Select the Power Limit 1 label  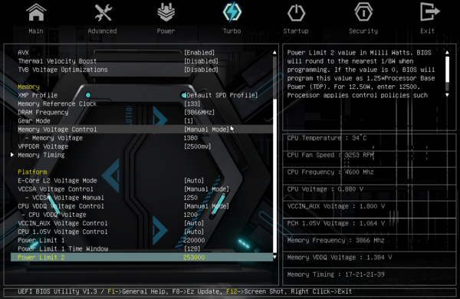(41, 240)
